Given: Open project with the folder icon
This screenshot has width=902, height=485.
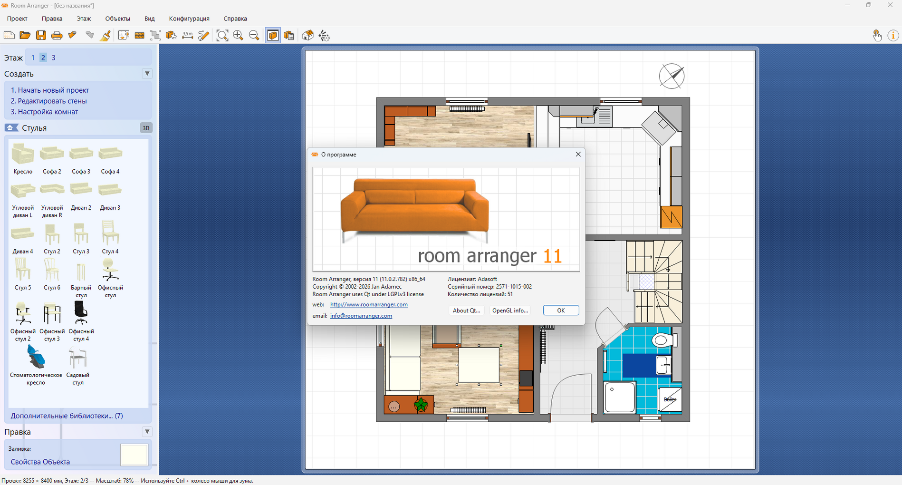Looking at the screenshot, I should [x=25, y=35].
